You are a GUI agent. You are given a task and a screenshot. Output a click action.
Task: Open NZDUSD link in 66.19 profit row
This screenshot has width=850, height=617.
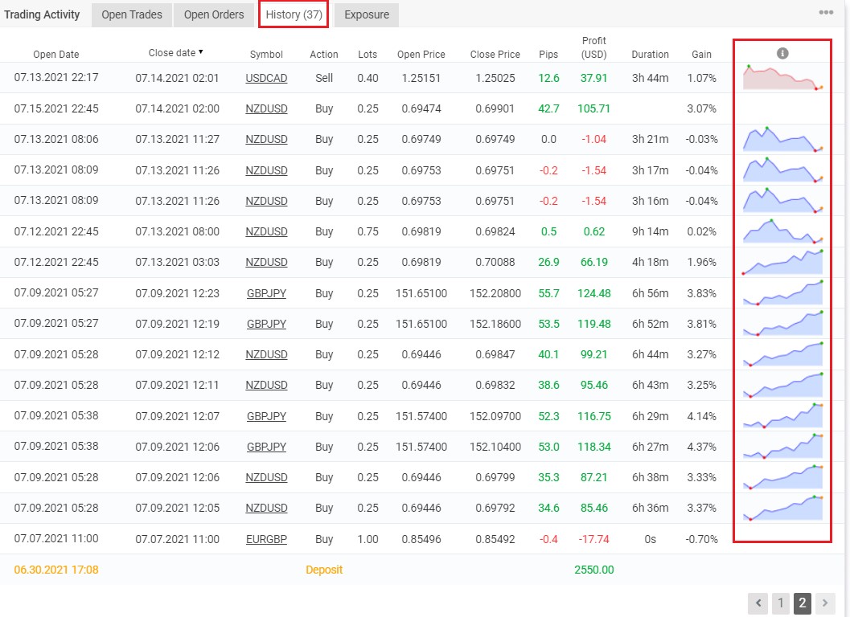coord(266,262)
